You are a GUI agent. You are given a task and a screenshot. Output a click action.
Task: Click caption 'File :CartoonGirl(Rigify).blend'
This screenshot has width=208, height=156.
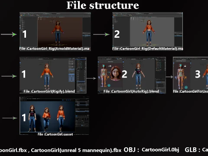pos(49,91)
